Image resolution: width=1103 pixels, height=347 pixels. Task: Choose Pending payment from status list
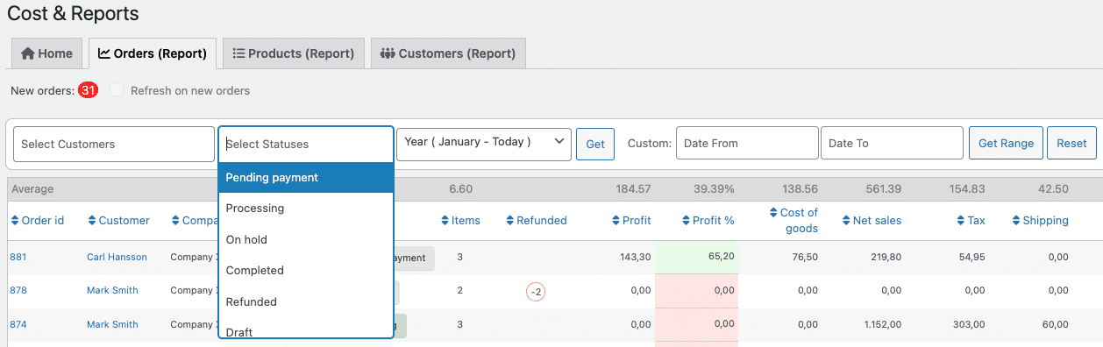[x=306, y=177]
